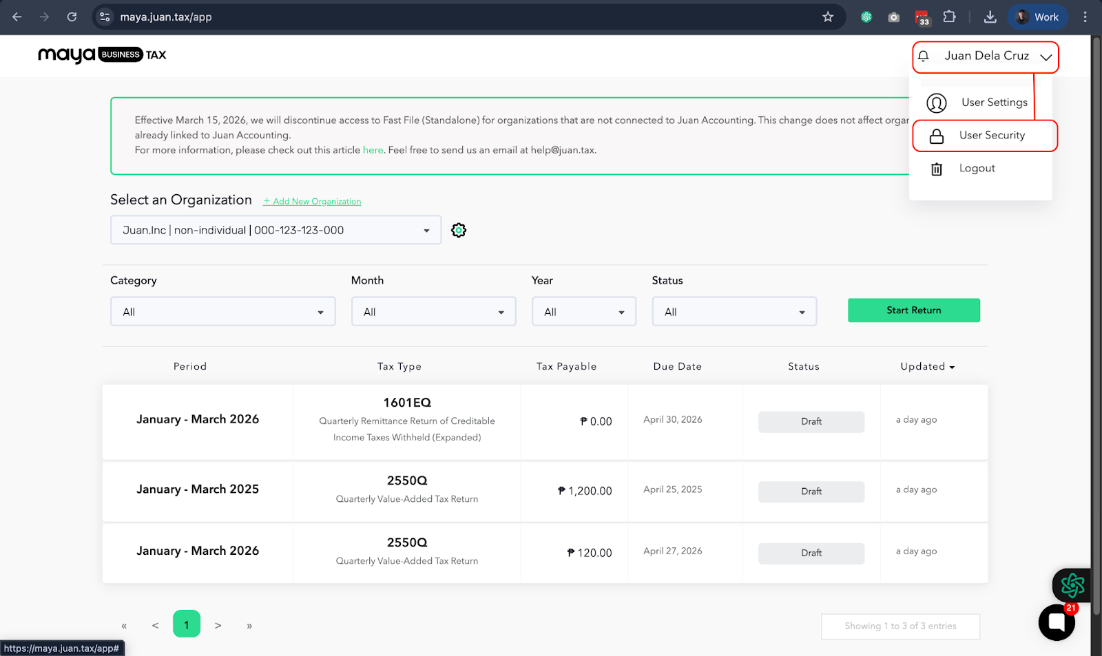Go to next page with > button
This screenshot has width=1102, height=656.
(x=218, y=626)
